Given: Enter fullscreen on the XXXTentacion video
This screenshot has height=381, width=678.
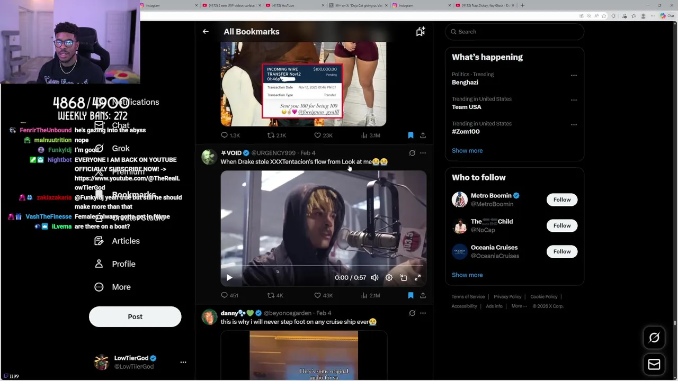Looking at the screenshot, I should coord(417,278).
